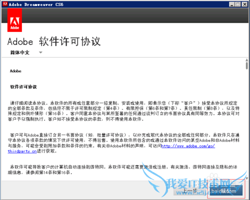The width and height of the screenshot is (250, 200).
Task: Click the 'Adobe Dreamweaver CS6' window title
Action: (x=36, y=4)
